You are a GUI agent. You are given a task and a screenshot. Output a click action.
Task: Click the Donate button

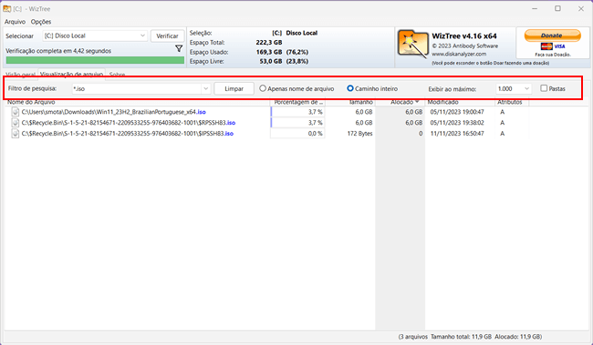pos(552,36)
